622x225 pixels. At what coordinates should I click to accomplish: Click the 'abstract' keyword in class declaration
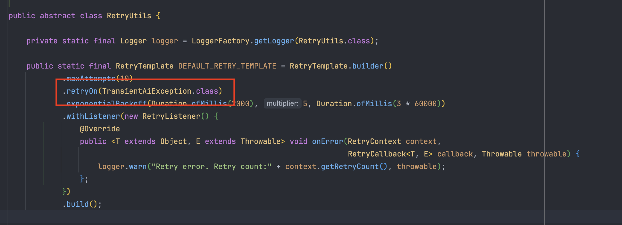tap(58, 16)
